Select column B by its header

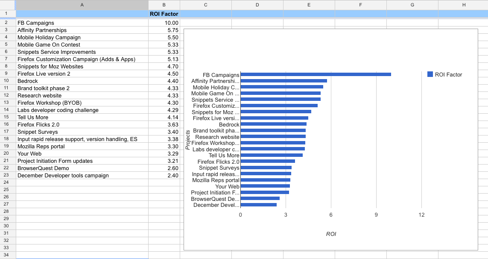pos(164,5)
